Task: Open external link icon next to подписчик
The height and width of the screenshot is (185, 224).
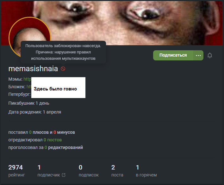Action: tap(64, 175)
